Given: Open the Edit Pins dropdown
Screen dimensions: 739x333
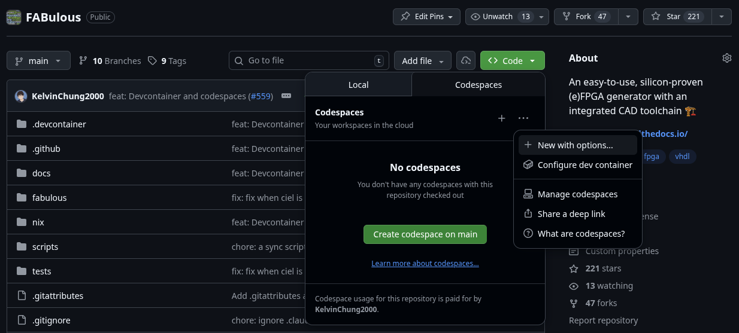Looking at the screenshot, I should click(x=426, y=17).
